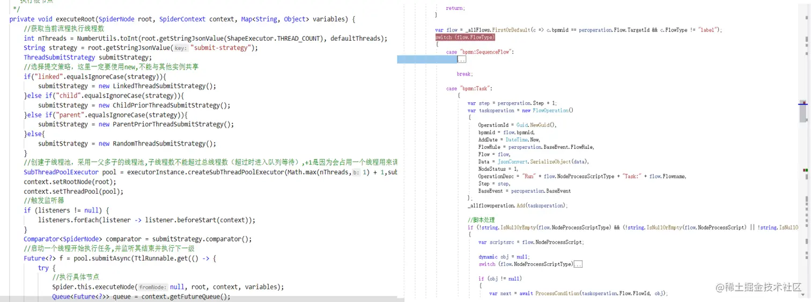Click the "ThreadSubmitStrategy submitStrategy;" declaration
Viewport: 811px width, 302px height.
(x=87, y=57)
